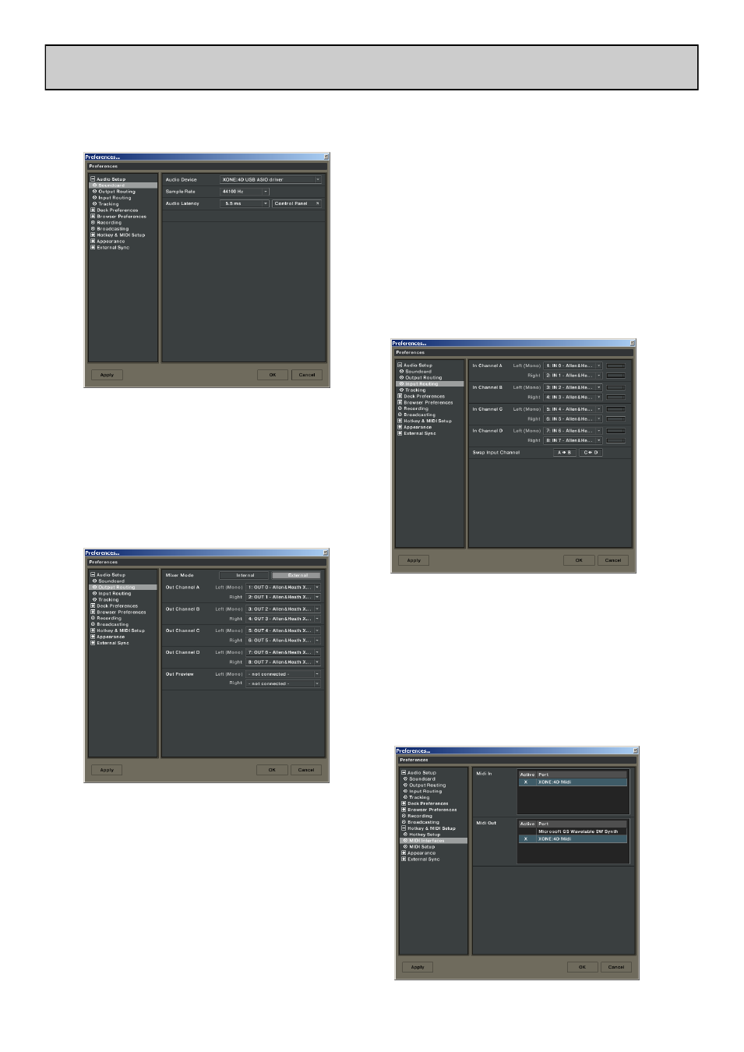Open Out Preview Right 'not connected' dropdown
Image resolution: width=744 pixels, height=1052 pixels.
[x=284, y=683]
